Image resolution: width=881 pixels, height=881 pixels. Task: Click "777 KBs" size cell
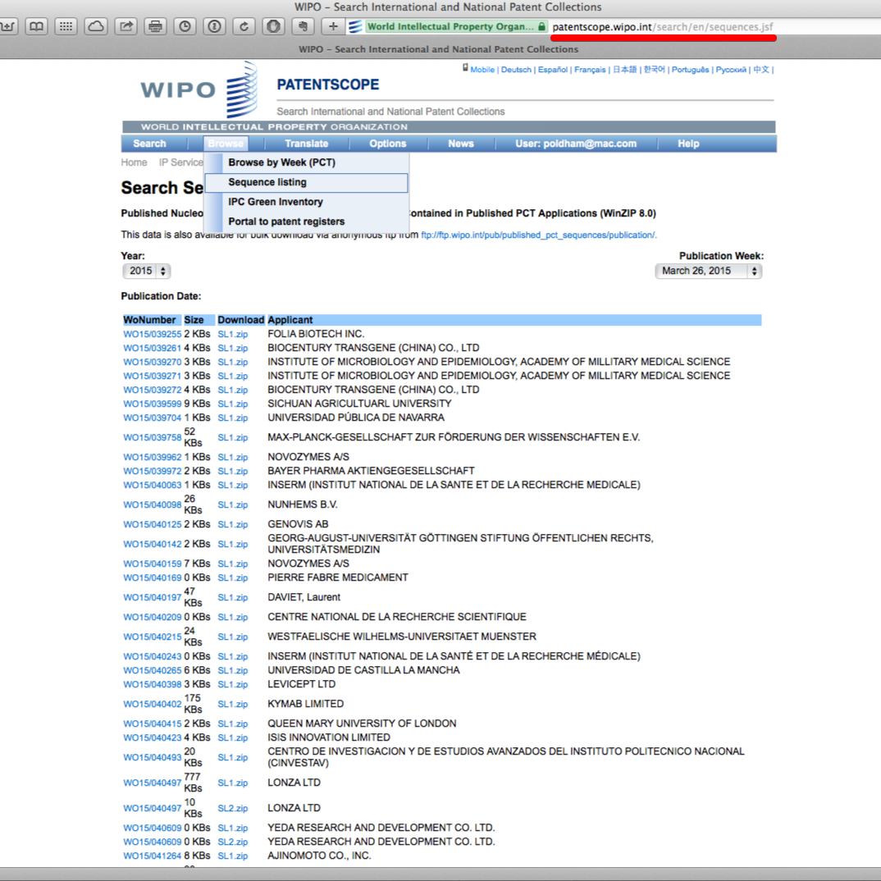click(x=193, y=783)
